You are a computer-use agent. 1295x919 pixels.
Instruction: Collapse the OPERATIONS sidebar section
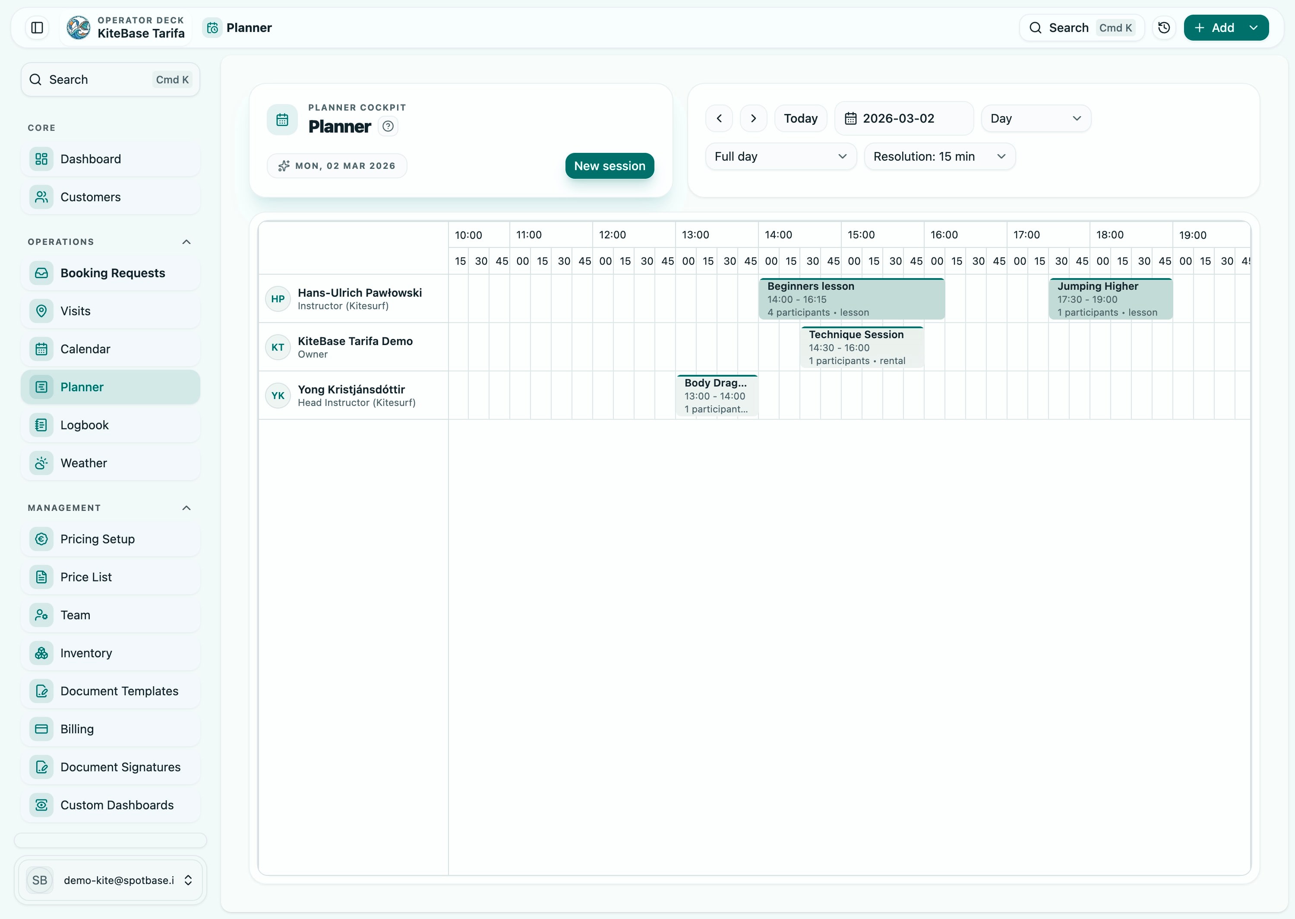(186, 242)
